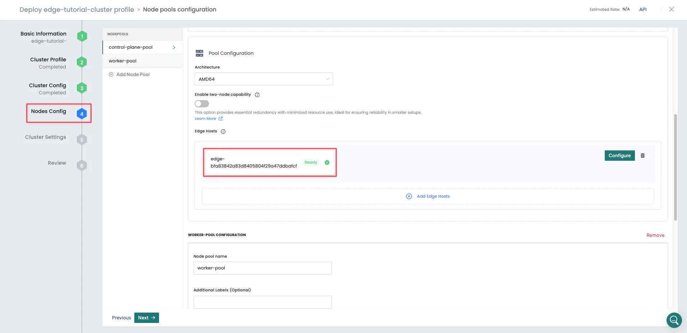Click the Add Edge Hosts plus icon
The width and height of the screenshot is (687, 333).
tap(409, 196)
